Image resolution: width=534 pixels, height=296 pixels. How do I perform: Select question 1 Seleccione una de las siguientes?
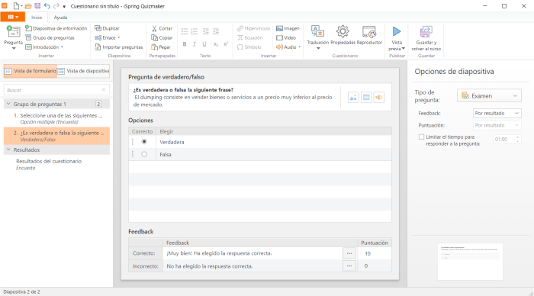click(x=57, y=118)
